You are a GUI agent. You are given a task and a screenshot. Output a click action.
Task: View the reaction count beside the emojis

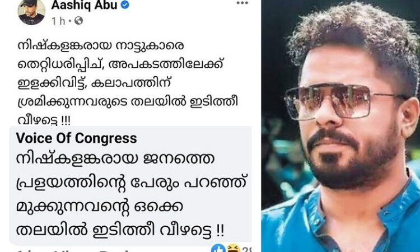(x=246, y=250)
